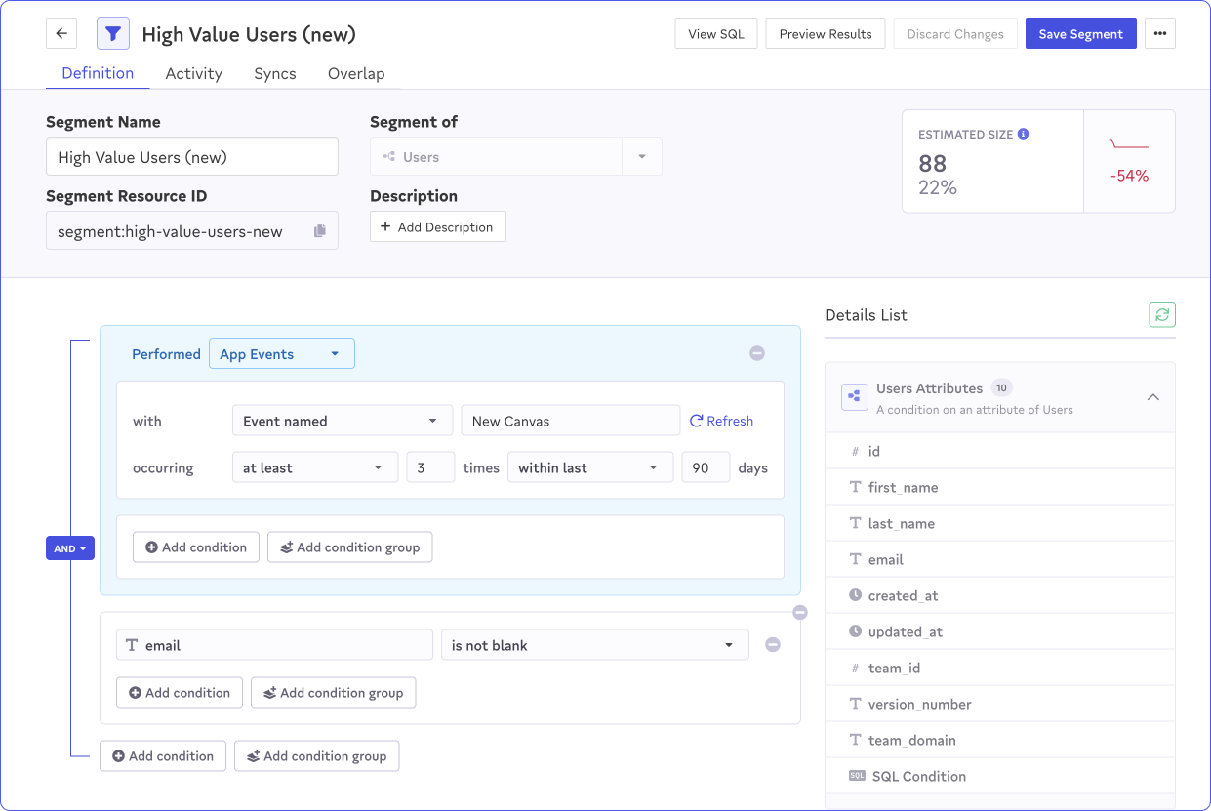Open the Overlap tab
1211x811 pixels.
coord(355,74)
